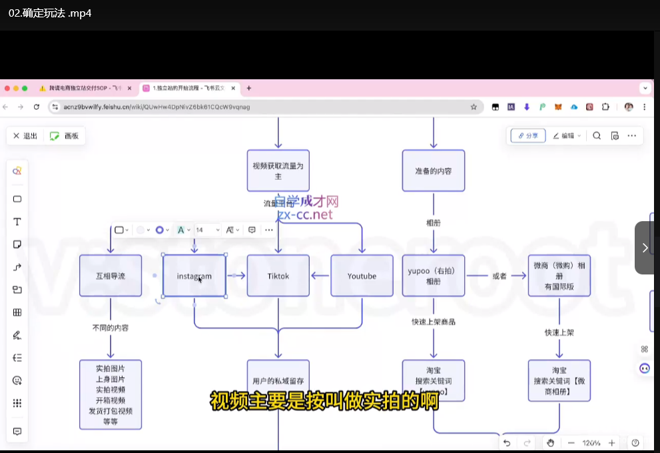Image resolution: width=660 pixels, height=453 pixels.
Task: Toggle the hand pan tool
Action: [550, 443]
